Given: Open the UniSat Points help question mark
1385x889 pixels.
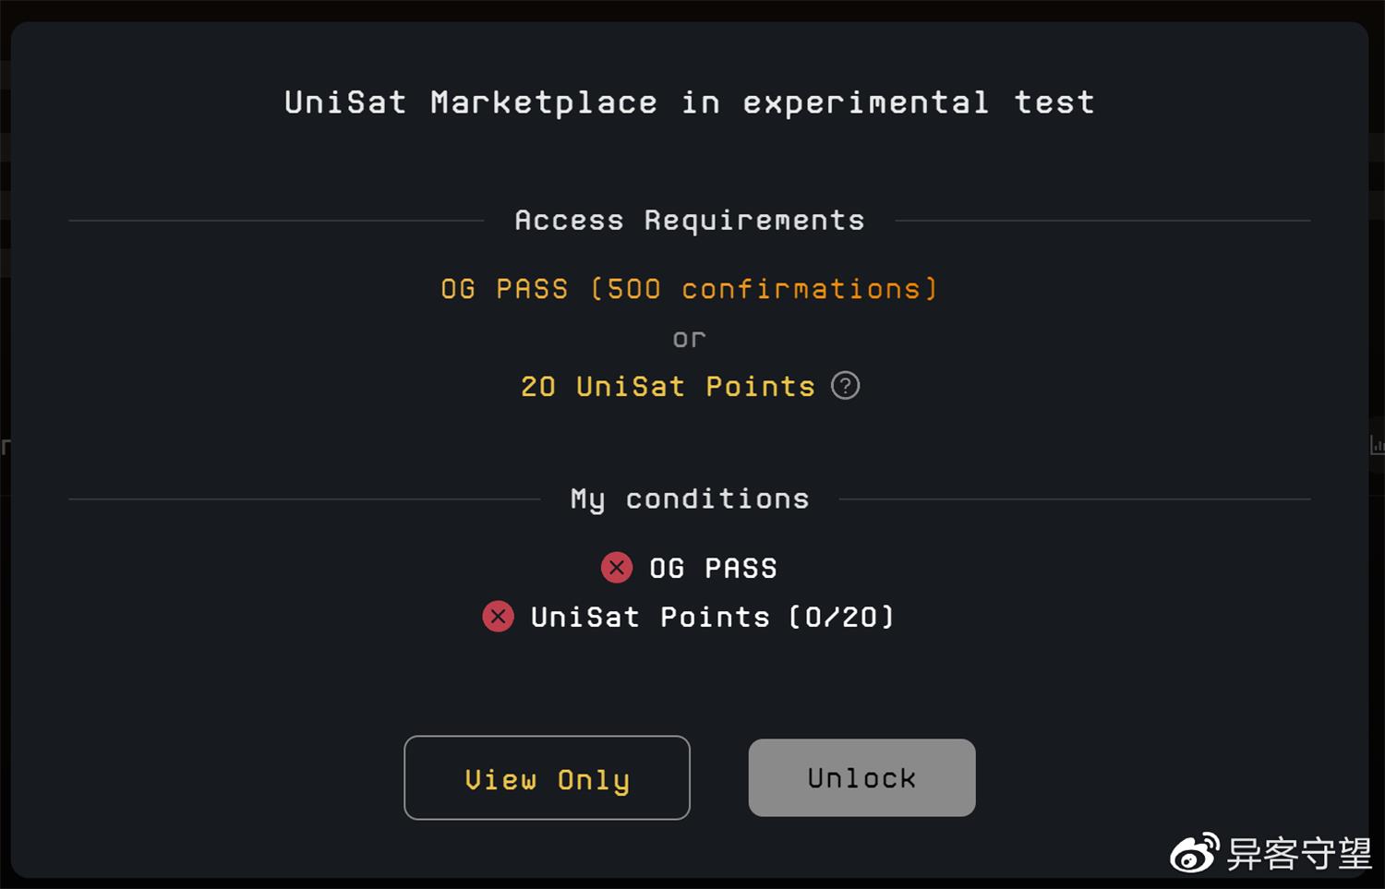Looking at the screenshot, I should tap(845, 386).
